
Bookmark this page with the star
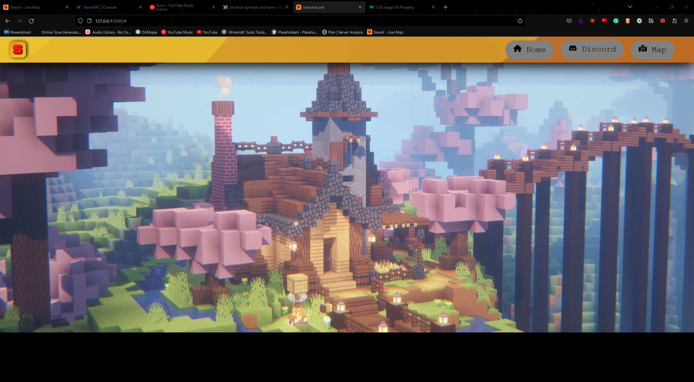tap(520, 21)
